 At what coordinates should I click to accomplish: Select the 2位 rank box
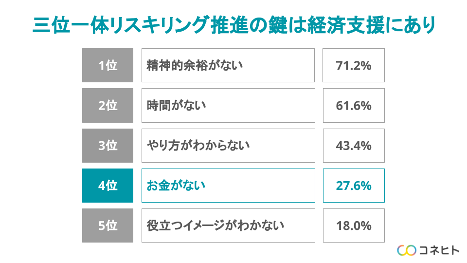click(x=108, y=105)
